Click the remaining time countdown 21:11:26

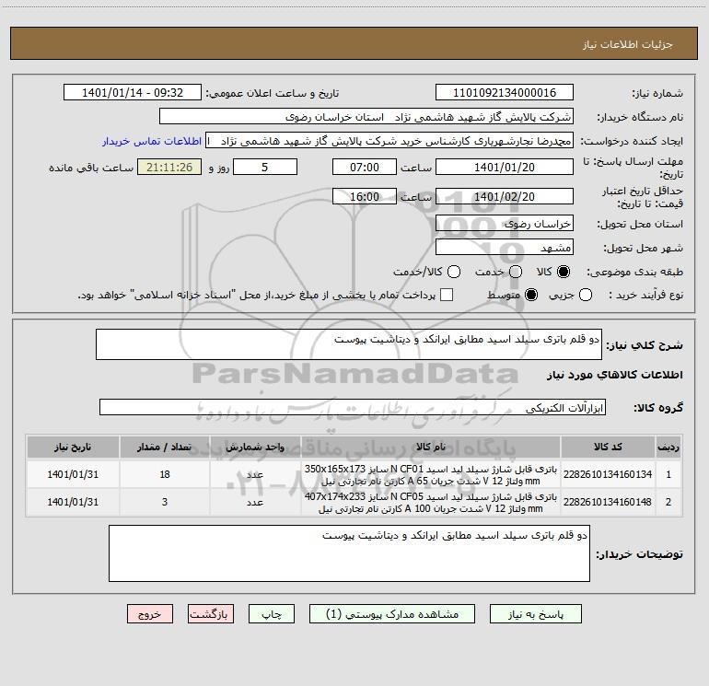169,168
